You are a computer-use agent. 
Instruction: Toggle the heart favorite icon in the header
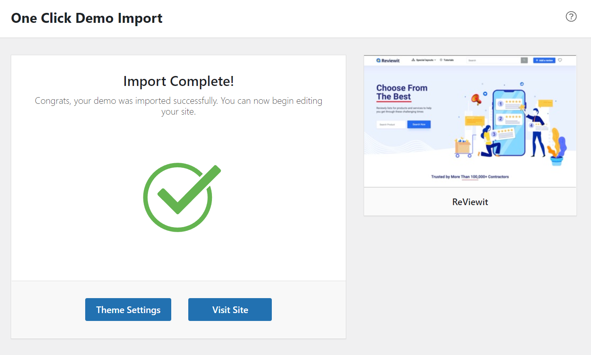tap(560, 60)
